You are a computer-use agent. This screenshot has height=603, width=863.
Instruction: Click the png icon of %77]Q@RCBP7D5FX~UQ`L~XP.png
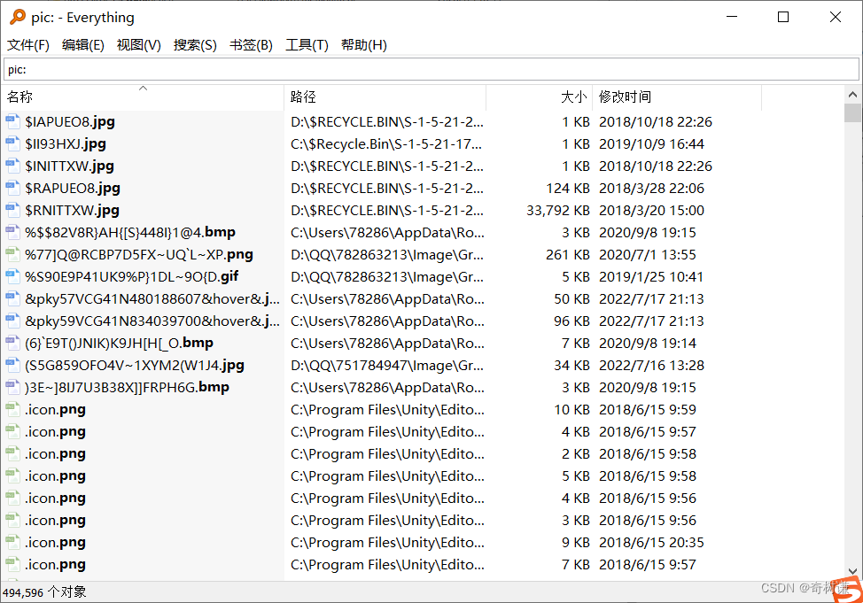pyautogui.click(x=12, y=254)
